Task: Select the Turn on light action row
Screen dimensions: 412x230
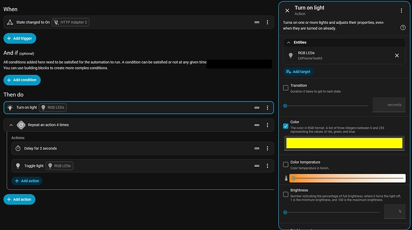Action: point(139,108)
